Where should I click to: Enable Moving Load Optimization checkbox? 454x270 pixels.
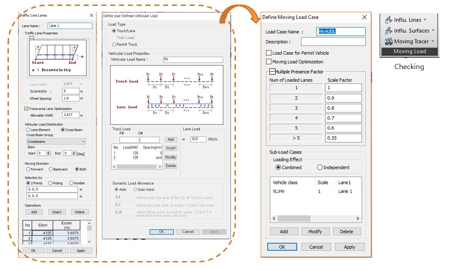pos(269,62)
